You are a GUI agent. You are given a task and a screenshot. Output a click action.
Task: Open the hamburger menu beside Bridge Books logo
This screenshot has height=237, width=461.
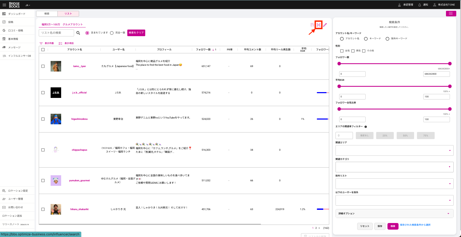[x=4, y=5]
